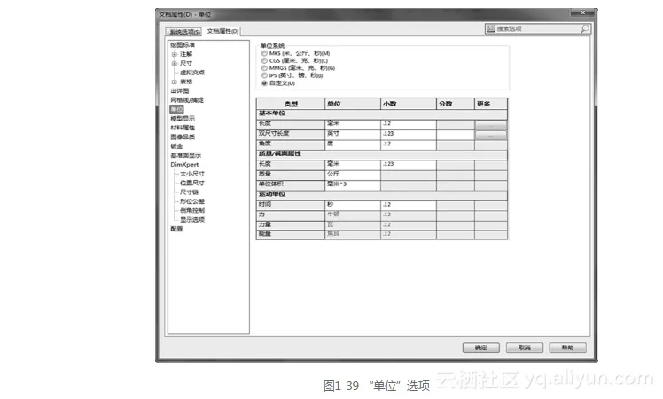
Task: Click the 焦耳 cell in 能量 row
Action: coord(353,234)
